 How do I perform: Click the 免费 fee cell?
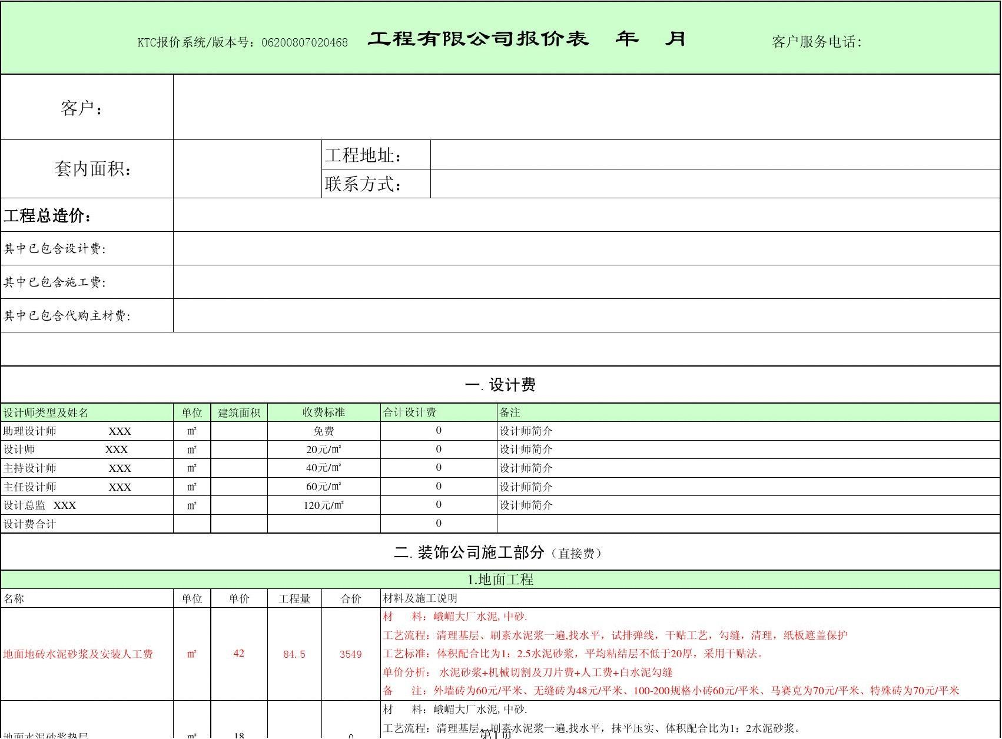coord(324,431)
